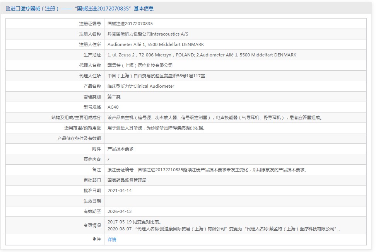376x252 pixels.
Task: Open the 详情 link
Action: tap(112, 240)
